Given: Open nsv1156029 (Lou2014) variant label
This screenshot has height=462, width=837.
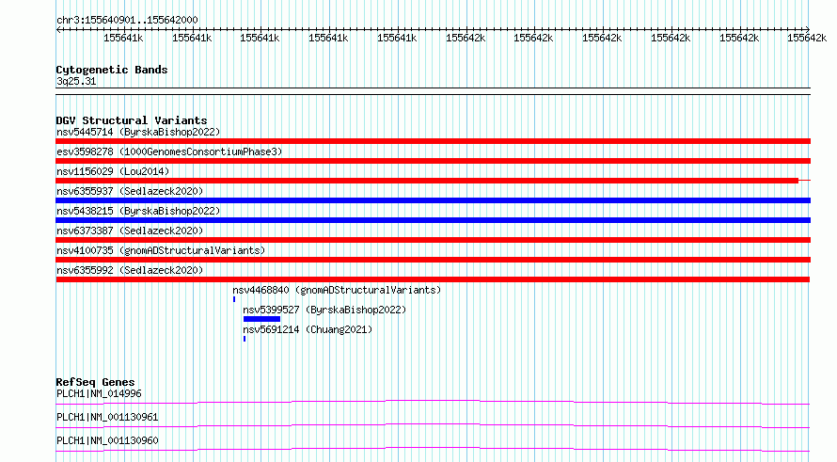Looking at the screenshot, I should coord(113,171).
